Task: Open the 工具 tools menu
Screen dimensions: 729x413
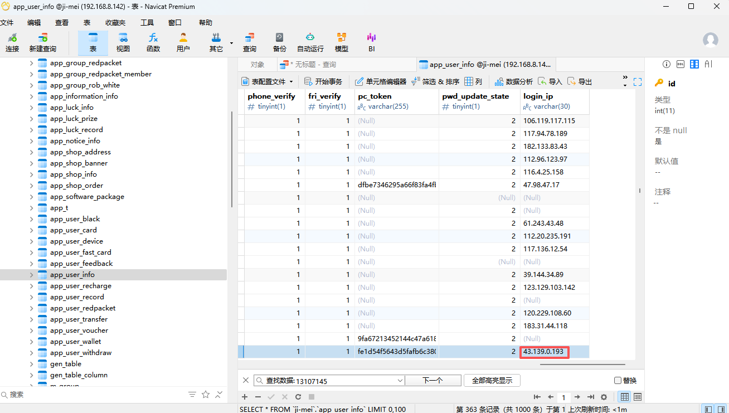Action: point(147,23)
